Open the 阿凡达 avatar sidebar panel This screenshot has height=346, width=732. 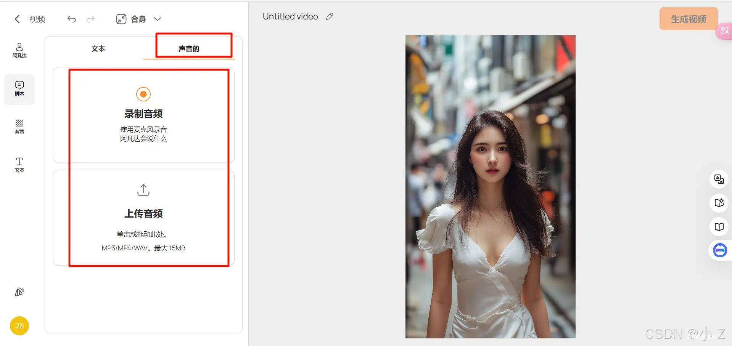[x=19, y=50]
